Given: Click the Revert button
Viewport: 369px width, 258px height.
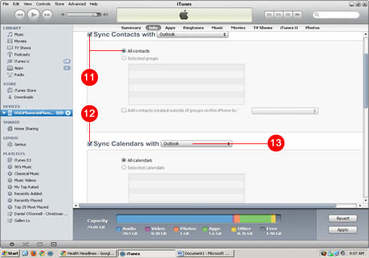Looking at the screenshot, I should point(343,218).
